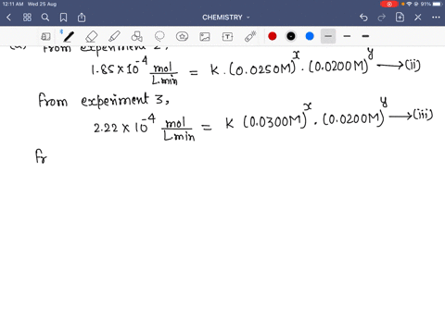The height and width of the screenshot is (333, 445).
Task: Undo the last stroke
Action: [x=363, y=18]
